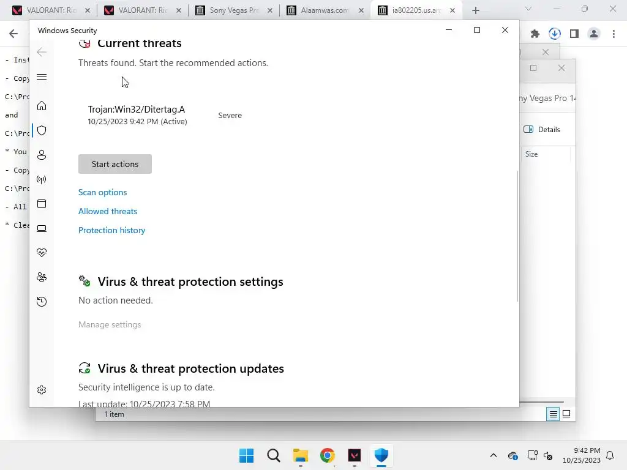Switch to first VALORANT browser tab
627x470 pixels.
pyautogui.click(x=51, y=10)
